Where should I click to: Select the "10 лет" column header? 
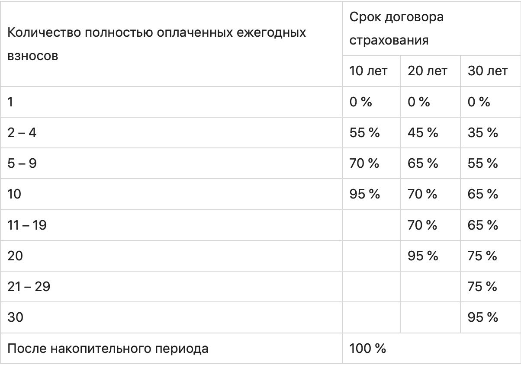tap(368, 71)
